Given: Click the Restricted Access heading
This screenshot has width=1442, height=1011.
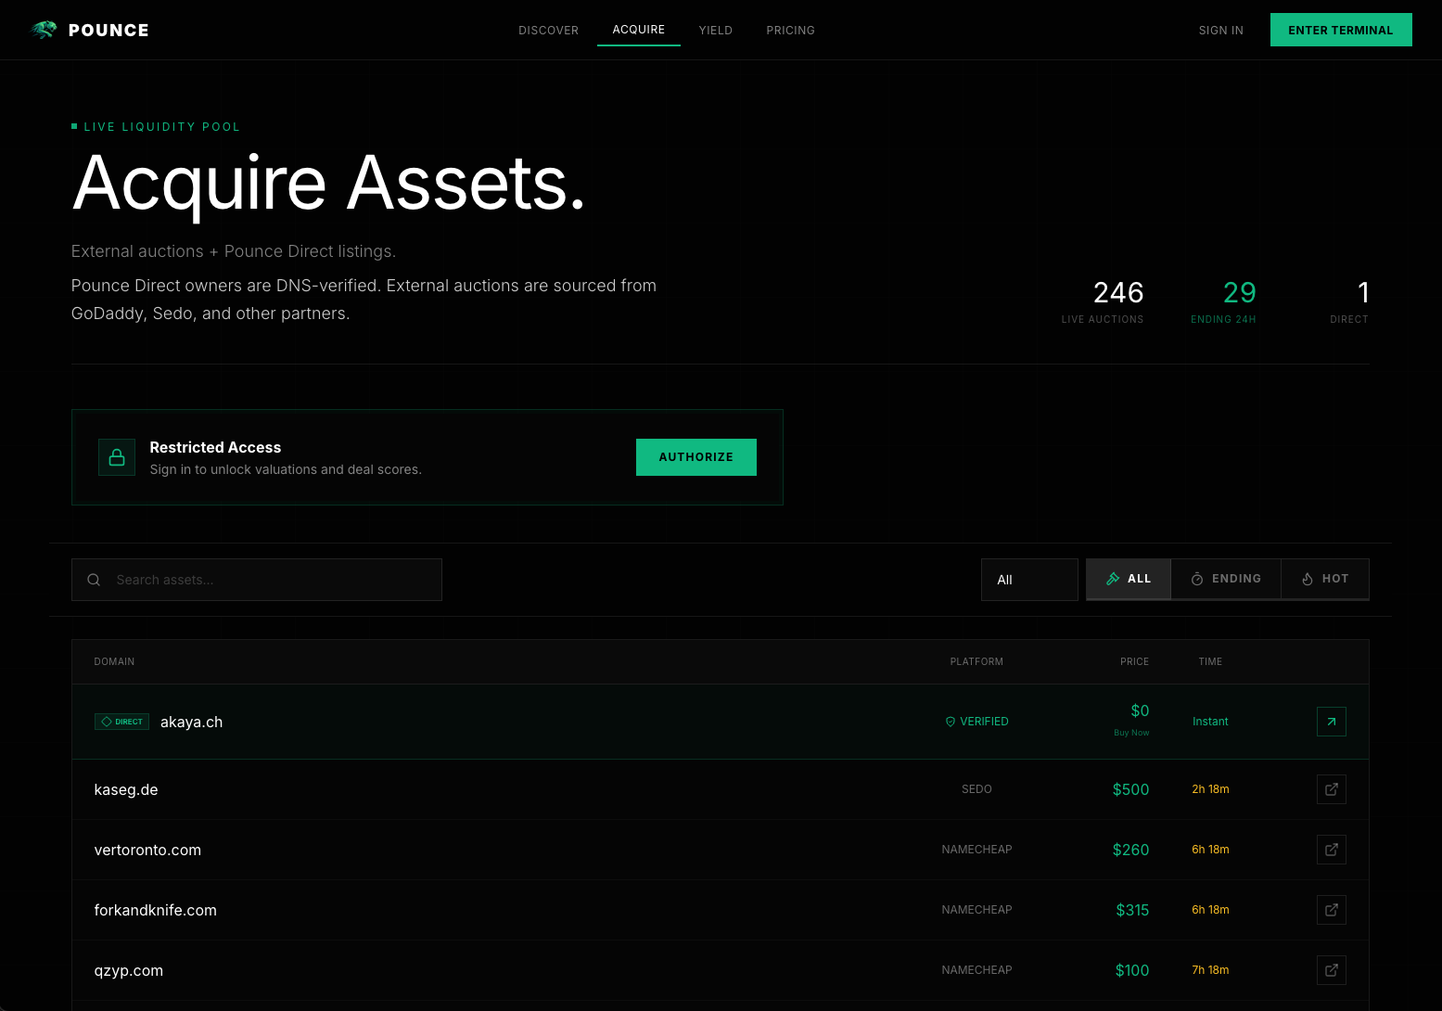Looking at the screenshot, I should click(x=215, y=447).
